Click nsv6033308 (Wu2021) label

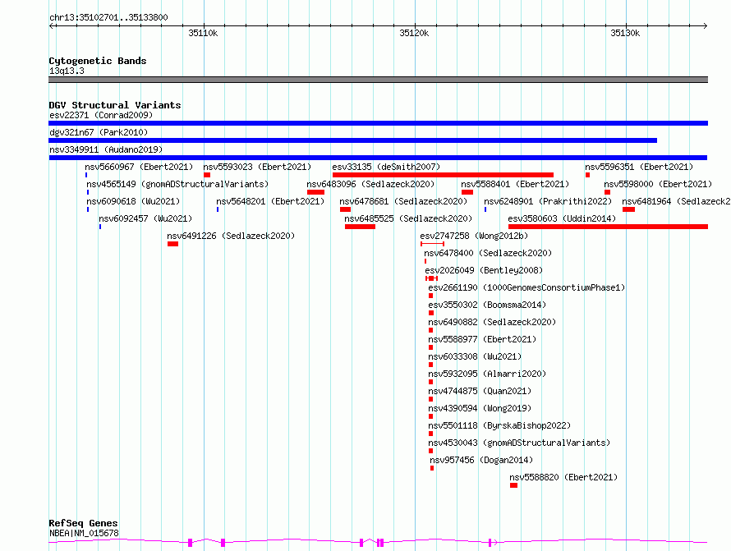(x=475, y=356)
